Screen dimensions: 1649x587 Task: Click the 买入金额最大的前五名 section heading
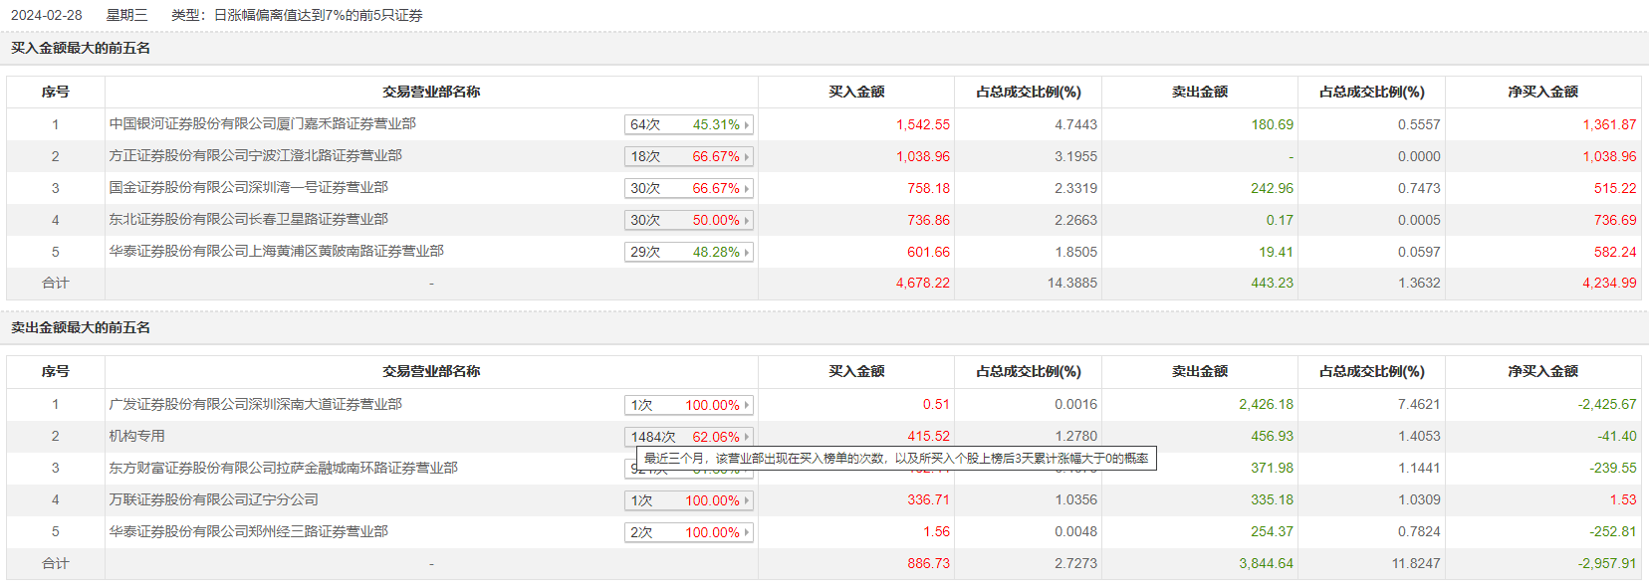81,48
